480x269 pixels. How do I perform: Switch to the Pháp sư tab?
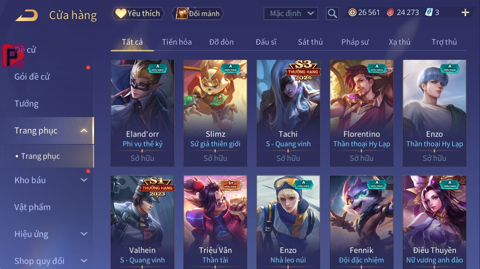(355, 42)
